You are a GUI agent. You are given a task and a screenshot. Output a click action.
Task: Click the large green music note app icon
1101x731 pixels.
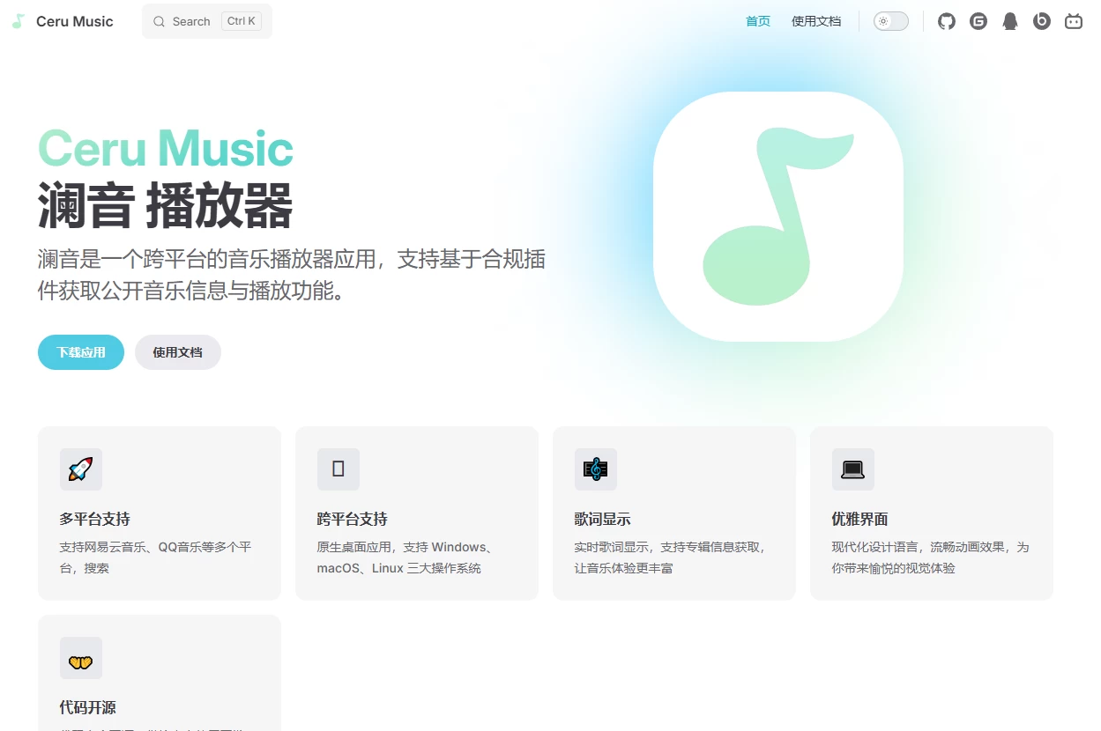pos(777,217)
